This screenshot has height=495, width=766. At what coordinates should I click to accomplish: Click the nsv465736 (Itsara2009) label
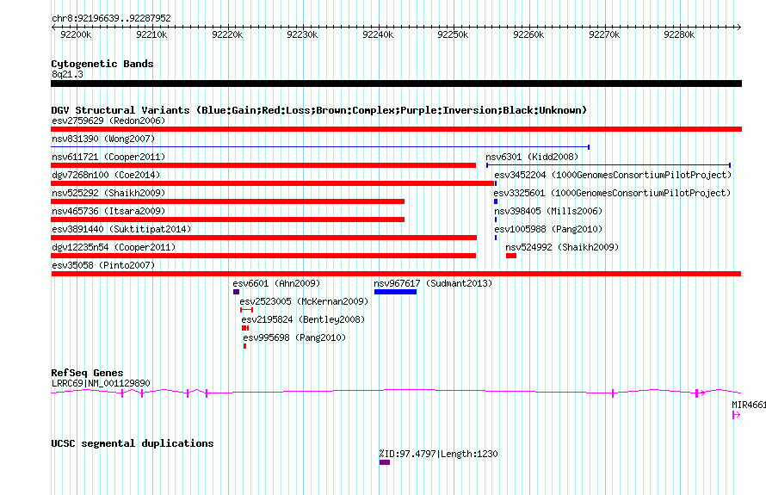(108, 211)
